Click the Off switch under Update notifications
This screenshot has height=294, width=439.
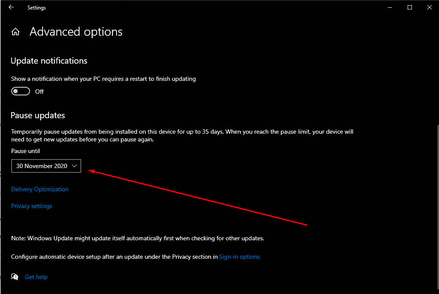[x=20, y=91]
